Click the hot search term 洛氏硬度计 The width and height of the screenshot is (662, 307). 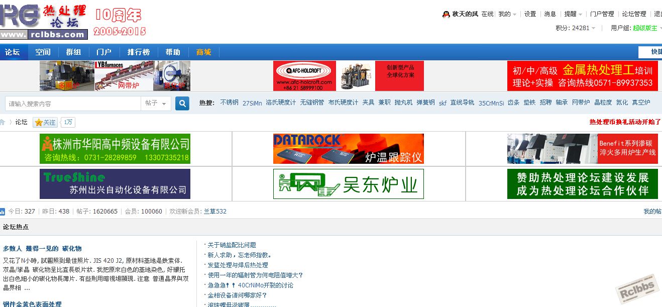[281, 103]
